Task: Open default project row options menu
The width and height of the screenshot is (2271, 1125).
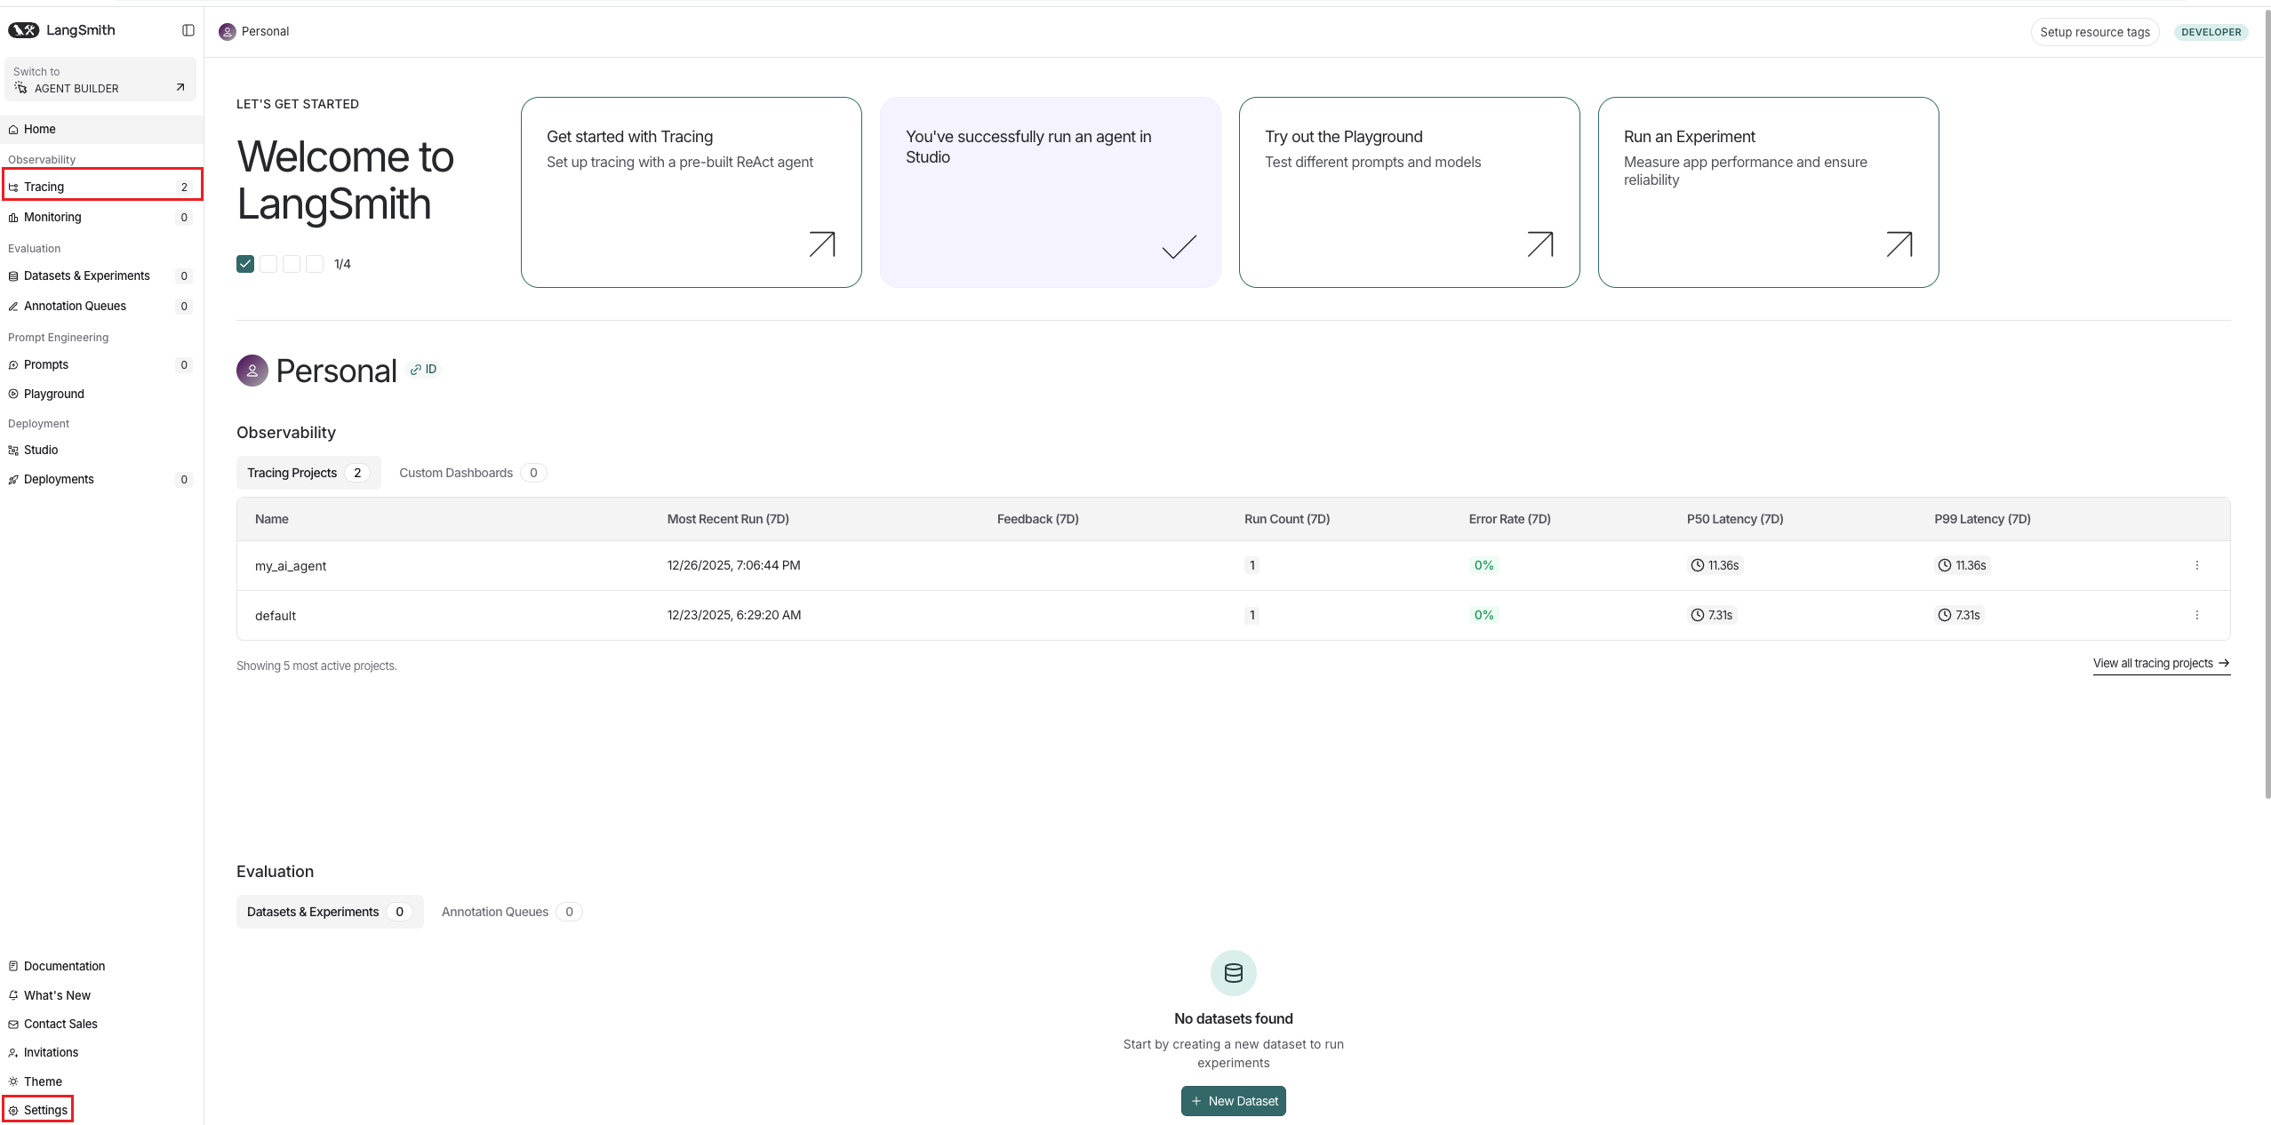Action: pyautogui.click(x=2196, y=615)
